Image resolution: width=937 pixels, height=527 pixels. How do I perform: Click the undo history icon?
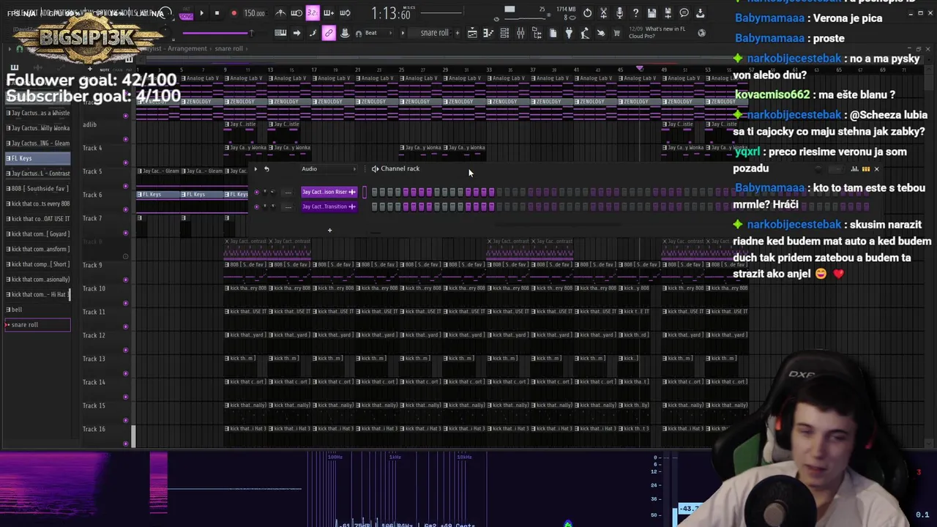(x=587, y=13)
